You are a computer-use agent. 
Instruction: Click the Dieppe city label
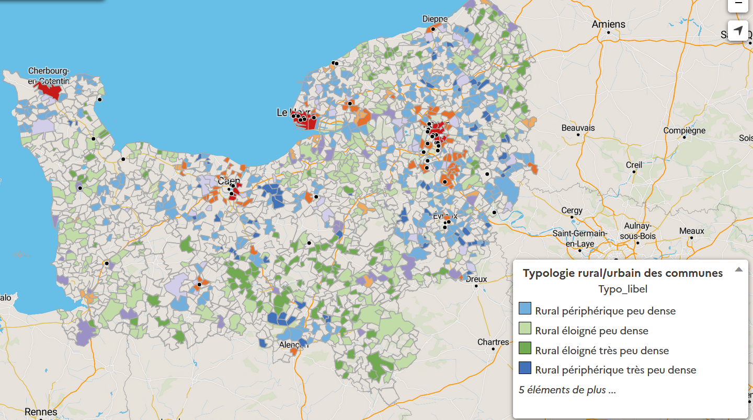click(x=435, y=19)
